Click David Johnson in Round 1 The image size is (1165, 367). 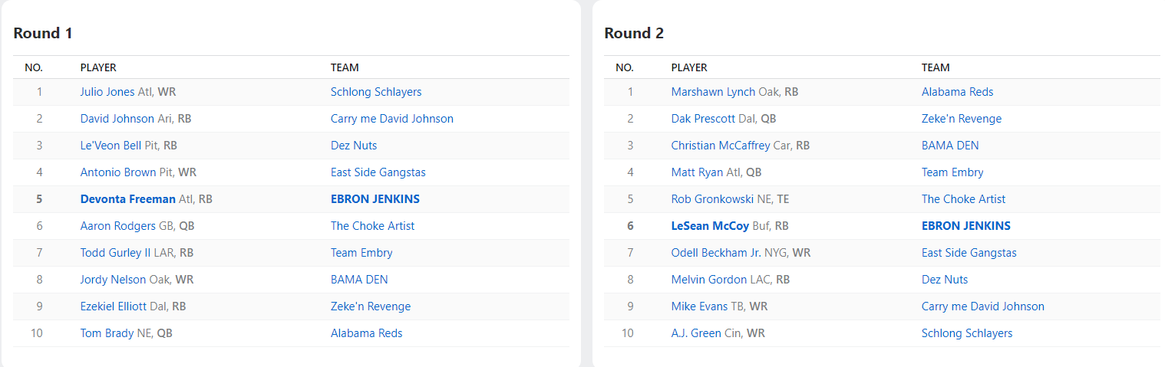(117, 119)
